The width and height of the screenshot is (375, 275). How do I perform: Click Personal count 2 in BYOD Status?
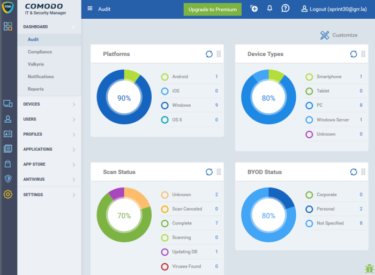(x=361, y=209)
